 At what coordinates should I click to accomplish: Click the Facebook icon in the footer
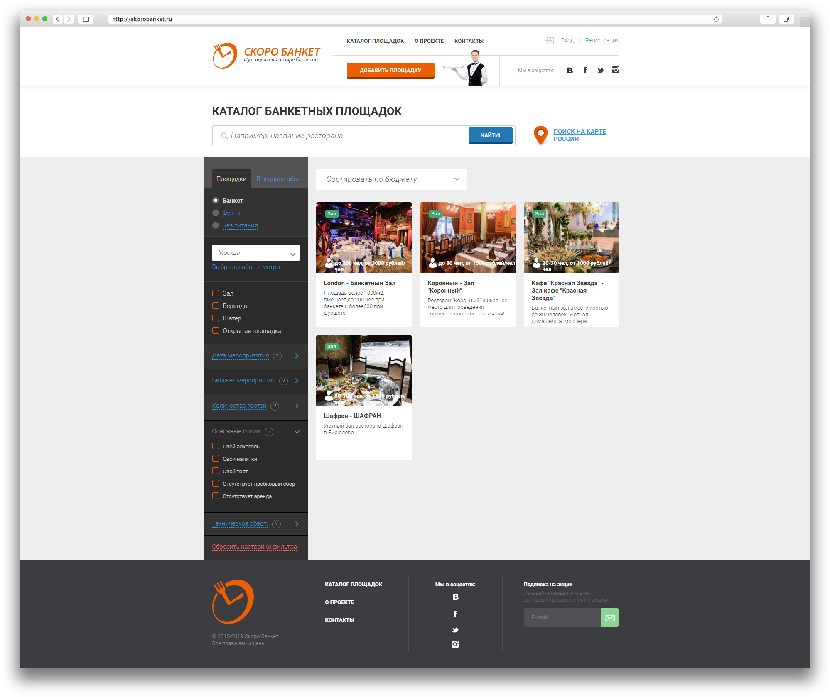coord(455,614)
